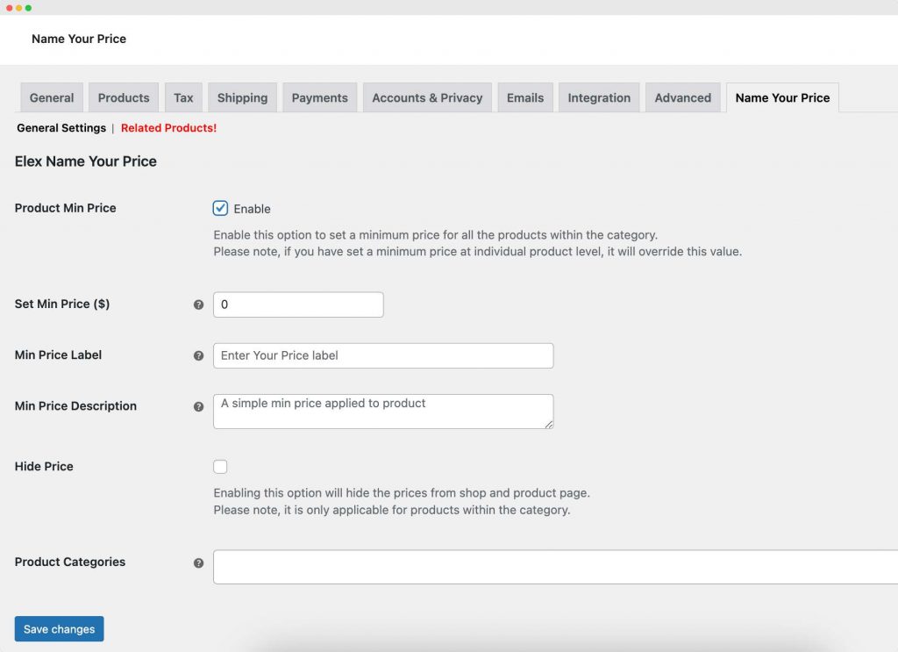Uncheck the Product Min Price Enable checkbox
Screen dimensions: 898x652
(x=220, y=208)
